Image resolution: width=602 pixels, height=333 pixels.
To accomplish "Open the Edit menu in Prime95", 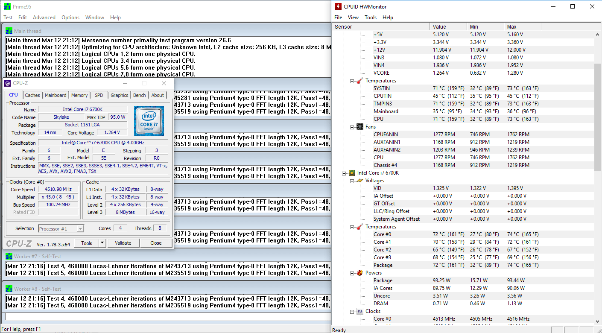I will pos(23,18).
